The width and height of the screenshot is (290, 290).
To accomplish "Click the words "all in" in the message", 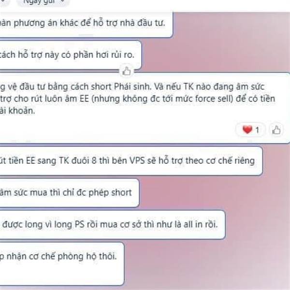I will tap(193, 224).
